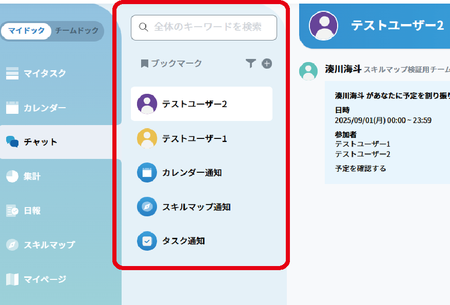Click the 日報 report icon
Image resolution: width=450 pixels, height=305 pixels.
[12, 211]
